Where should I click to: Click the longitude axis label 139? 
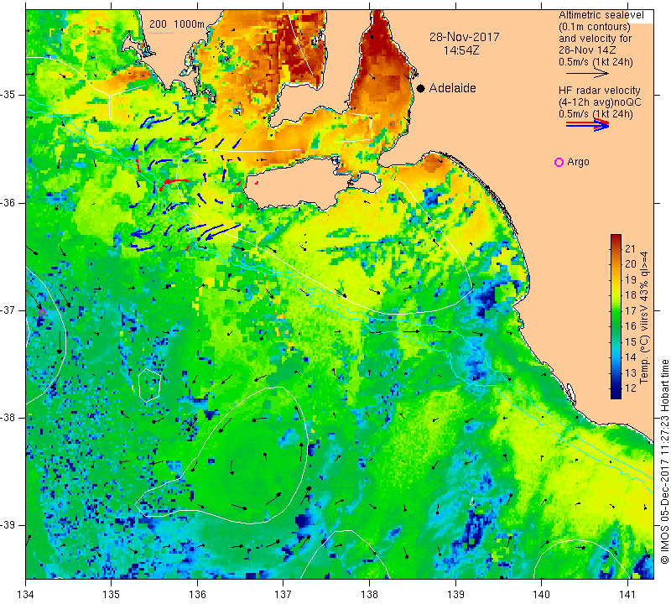[x=455, y=595]
